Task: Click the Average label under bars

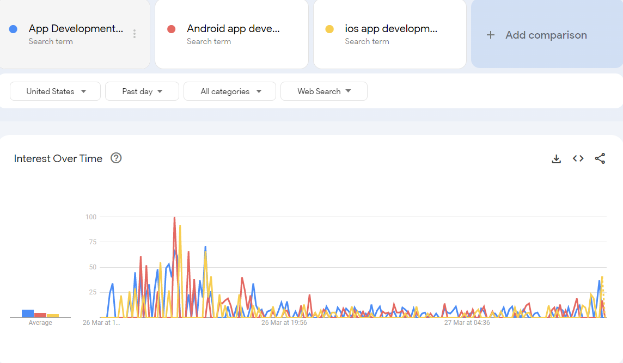Action: pyautogui.click(x=40, y=323)
